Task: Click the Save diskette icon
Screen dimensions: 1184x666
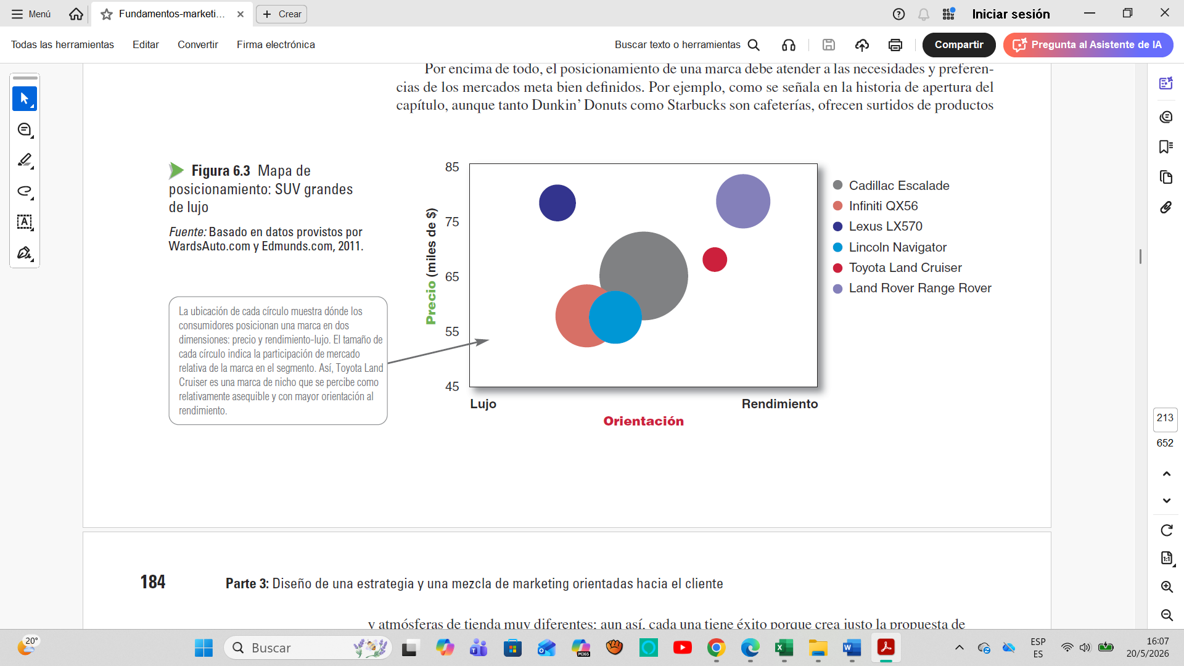Action: pyautogui.click(x=829, y=44)
